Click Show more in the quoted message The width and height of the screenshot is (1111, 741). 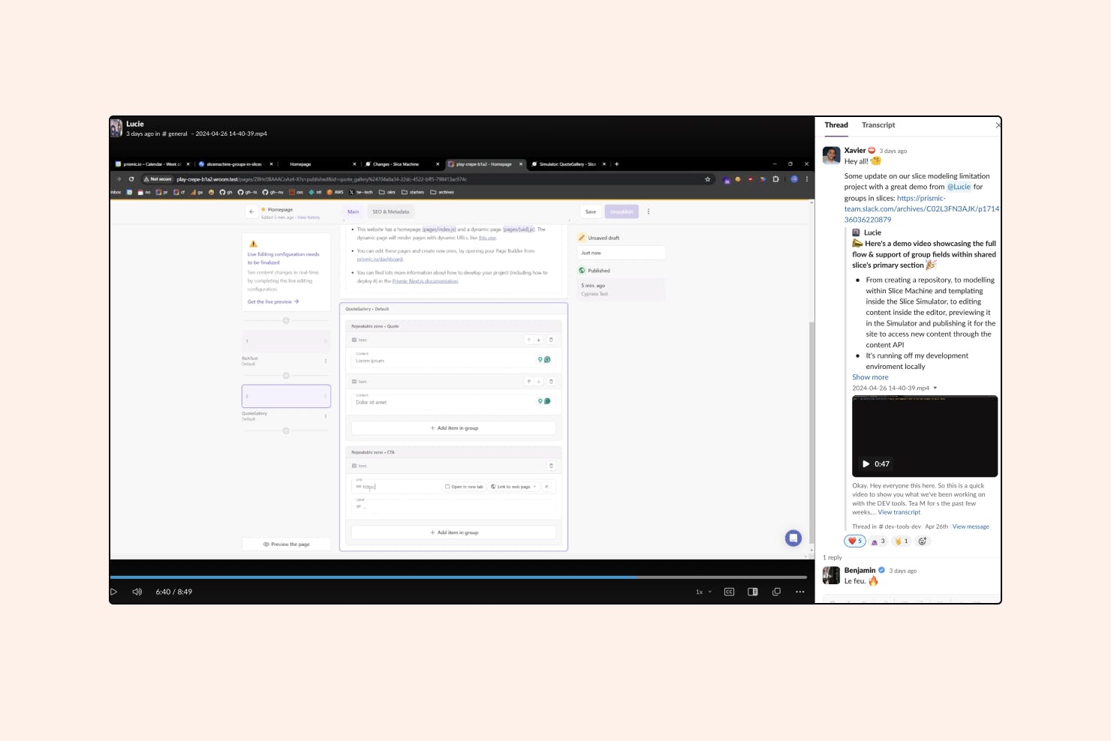870,377
